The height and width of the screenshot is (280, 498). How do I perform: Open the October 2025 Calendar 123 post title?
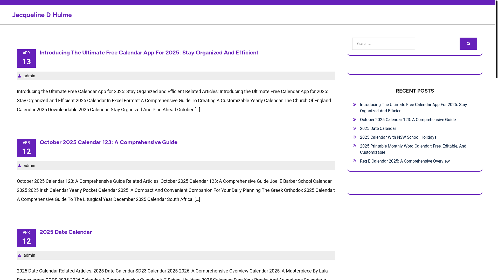pos(108,142)
